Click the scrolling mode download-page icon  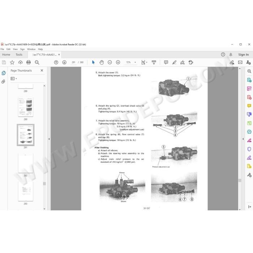(154, 62)
